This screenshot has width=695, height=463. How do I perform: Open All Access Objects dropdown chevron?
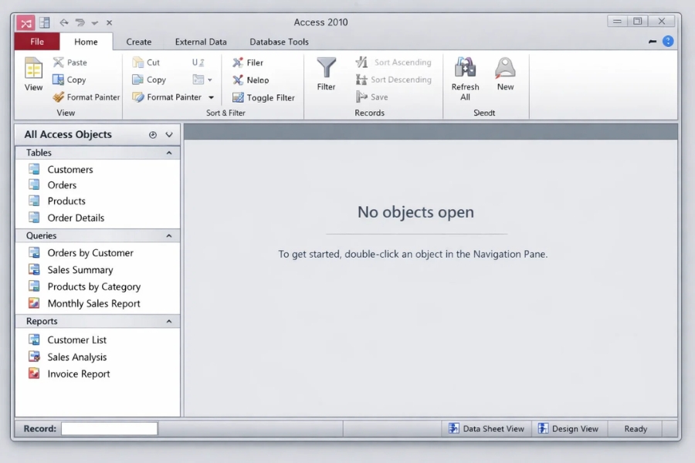click(x=169, y=135)
